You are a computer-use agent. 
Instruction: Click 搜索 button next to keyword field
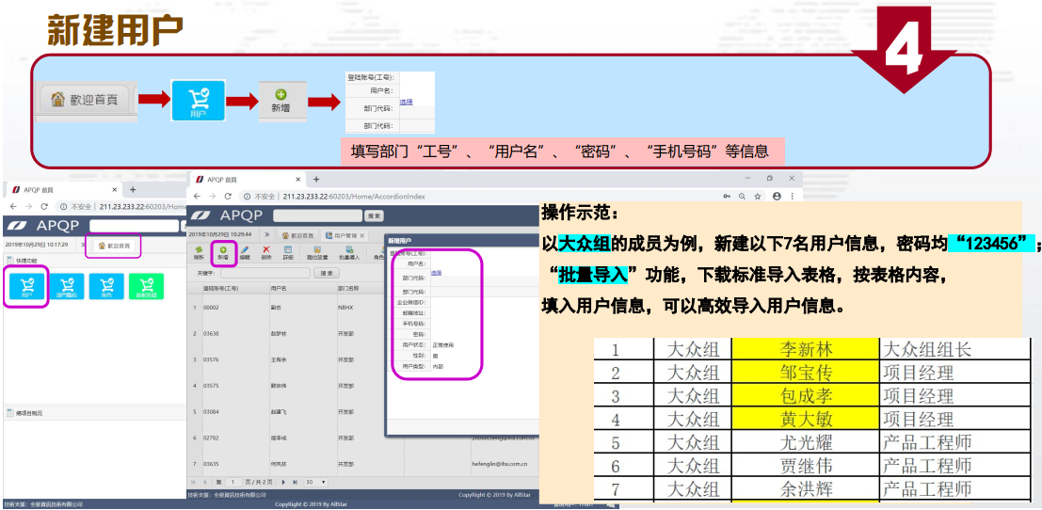tap(327, 273)
